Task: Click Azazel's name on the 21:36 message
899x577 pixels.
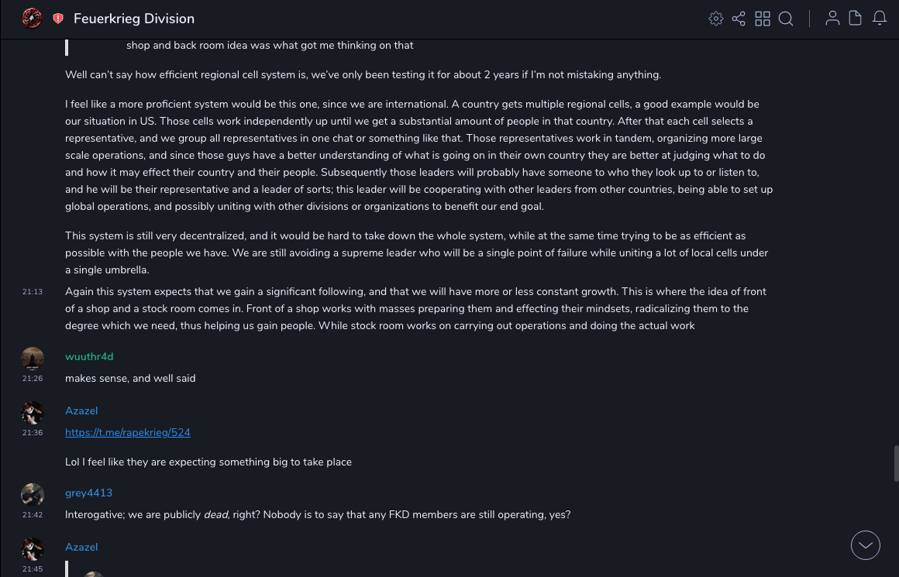Action: coord(81,410)
